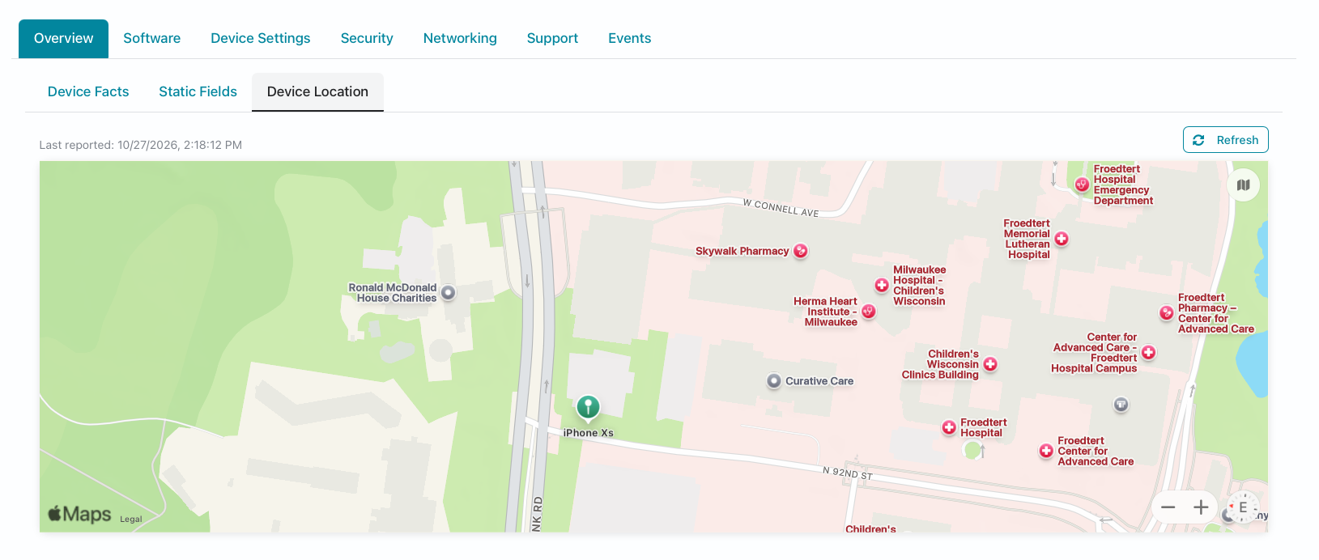Zoom out the map with minus
Screen dimensions: 1319x560
pos(1168,507)
